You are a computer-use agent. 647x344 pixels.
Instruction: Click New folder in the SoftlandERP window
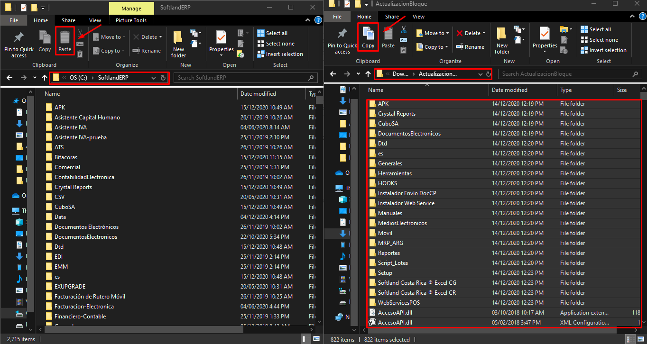(x=178, y=45)
